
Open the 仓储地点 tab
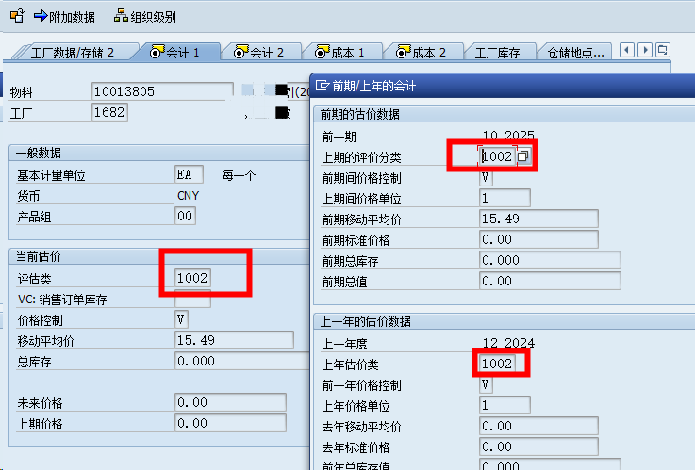tap(575, 53)
